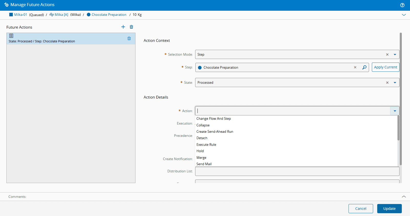Clear the Chocolate Preparation step value

[355, 67]
